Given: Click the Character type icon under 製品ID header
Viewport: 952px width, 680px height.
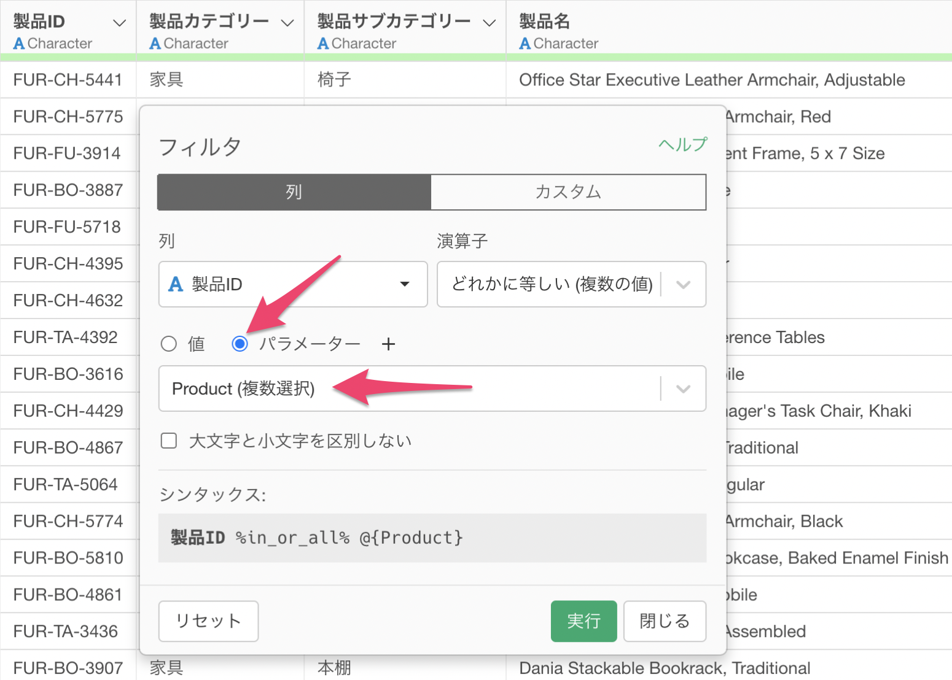Looking at the screenshot, I should point(19,44).
